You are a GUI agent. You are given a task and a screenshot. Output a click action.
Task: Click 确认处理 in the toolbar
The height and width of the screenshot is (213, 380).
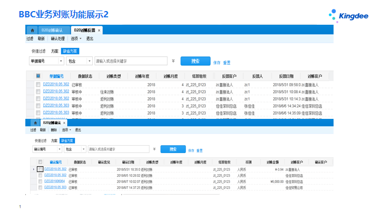(x=58, y=38)
